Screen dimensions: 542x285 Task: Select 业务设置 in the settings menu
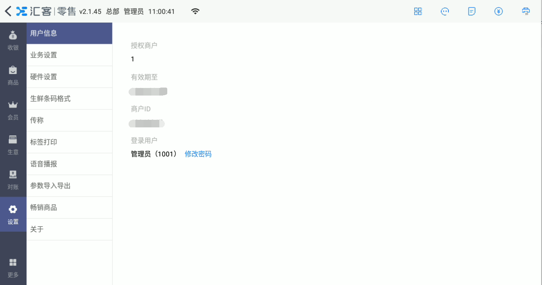click(69, 55)
